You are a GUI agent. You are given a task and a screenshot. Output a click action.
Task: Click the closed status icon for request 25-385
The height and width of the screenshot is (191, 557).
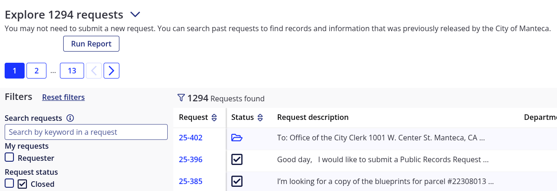coord(237,181)
